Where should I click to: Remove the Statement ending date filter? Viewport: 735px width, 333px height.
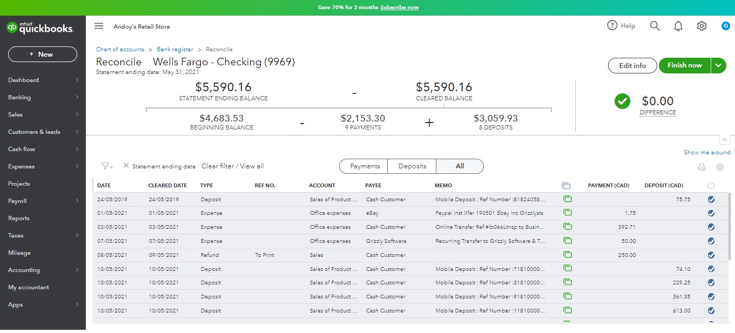point(126,166)
